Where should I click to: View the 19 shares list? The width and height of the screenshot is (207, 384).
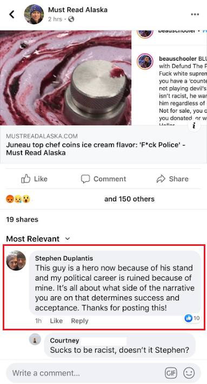coord(22,219)
